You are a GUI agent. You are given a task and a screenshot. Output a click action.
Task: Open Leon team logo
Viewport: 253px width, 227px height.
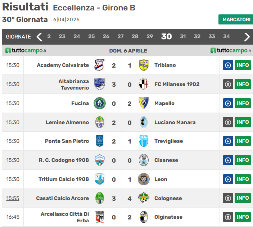pos(144,179)
